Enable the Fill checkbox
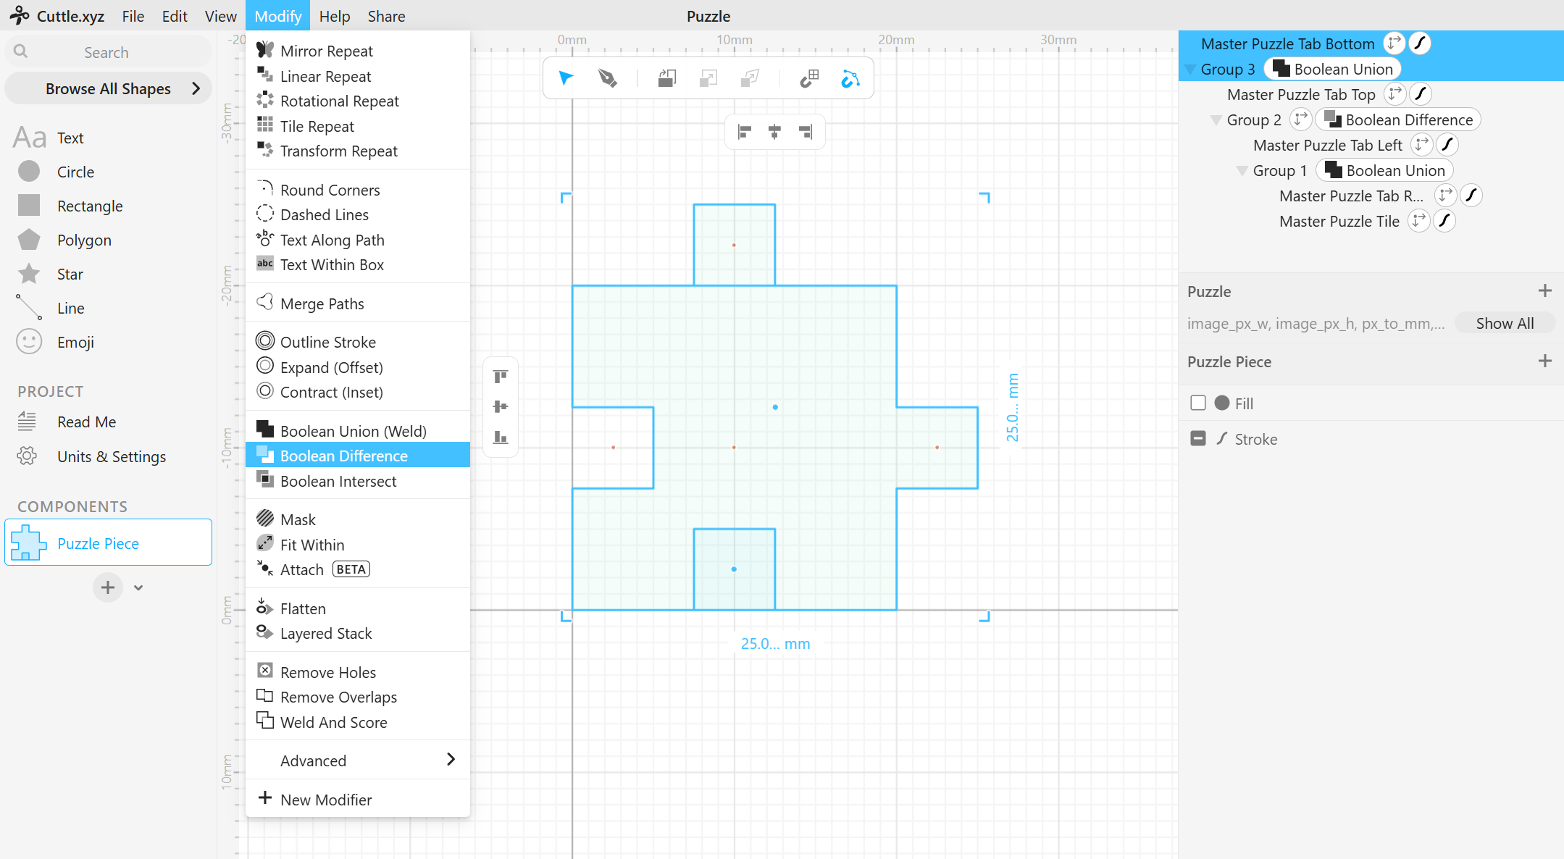The image size is (1564, 859). tap(1198, 403)
